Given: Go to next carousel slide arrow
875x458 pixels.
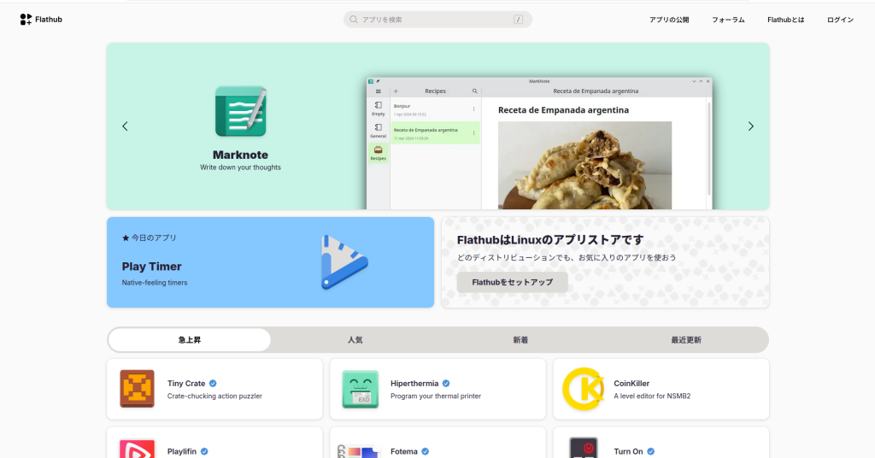Looking at the screenshot, I should click(750, 126).
